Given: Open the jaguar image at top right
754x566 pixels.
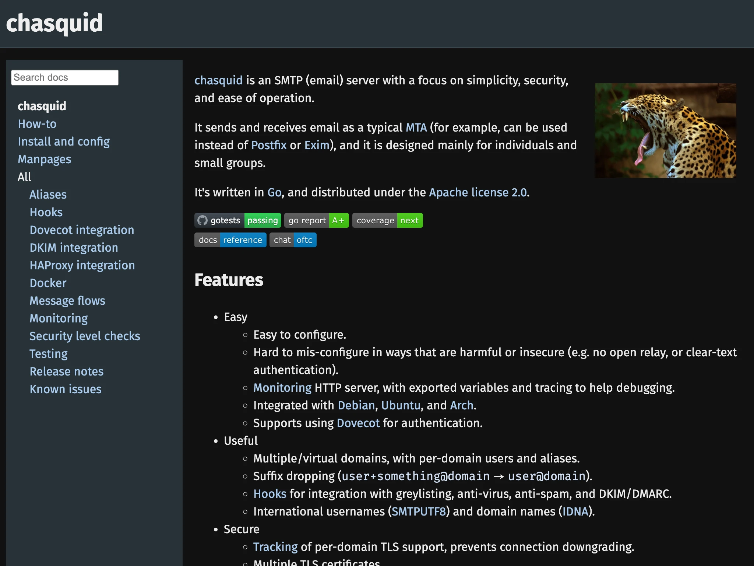Looking at the screenshot, I should 665,131.
